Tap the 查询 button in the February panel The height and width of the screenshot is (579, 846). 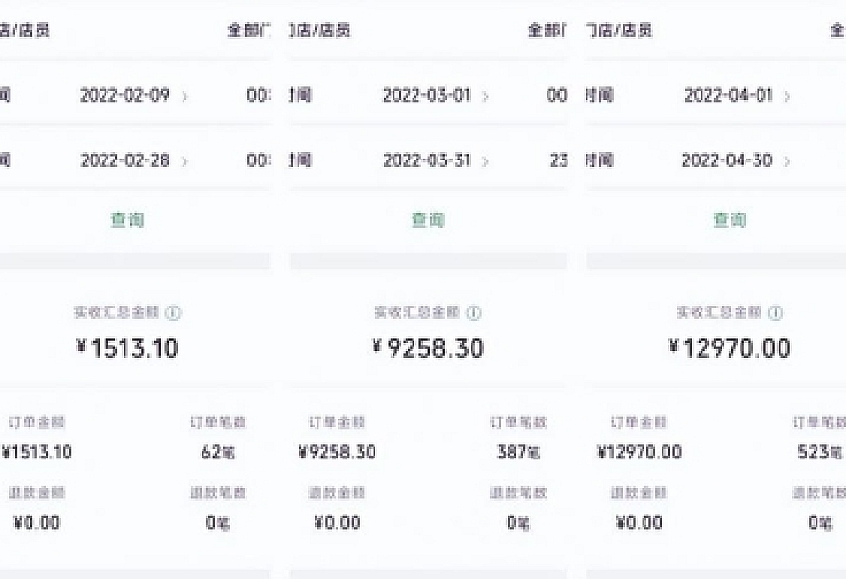click(x=127, y=219)
